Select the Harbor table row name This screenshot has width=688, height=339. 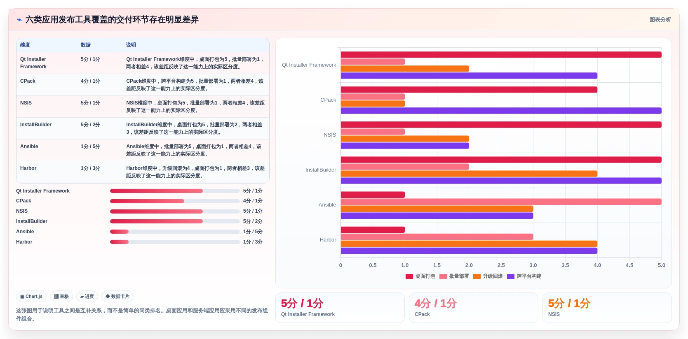28,168
